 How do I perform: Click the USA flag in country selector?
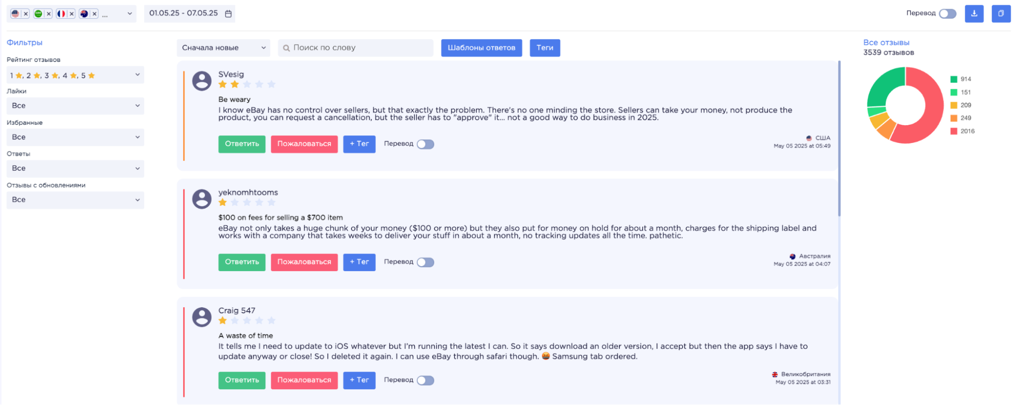click(x=15, y=14)
